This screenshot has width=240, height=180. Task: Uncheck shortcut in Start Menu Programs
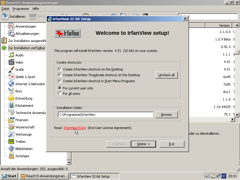[60, 81]
